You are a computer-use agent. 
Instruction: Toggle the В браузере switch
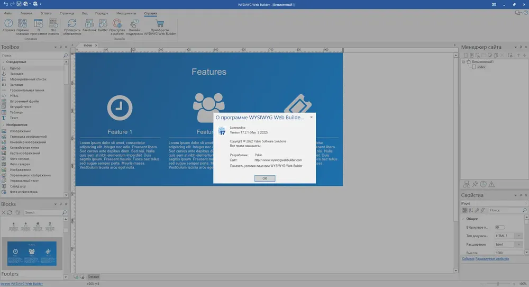pyautogui.click(x=500, y=227)
